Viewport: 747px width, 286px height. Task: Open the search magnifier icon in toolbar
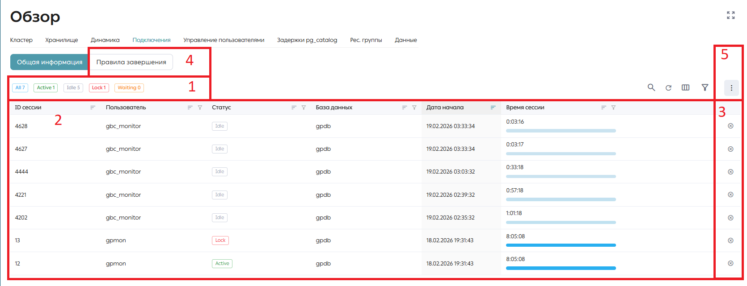(x=651, y=87)
